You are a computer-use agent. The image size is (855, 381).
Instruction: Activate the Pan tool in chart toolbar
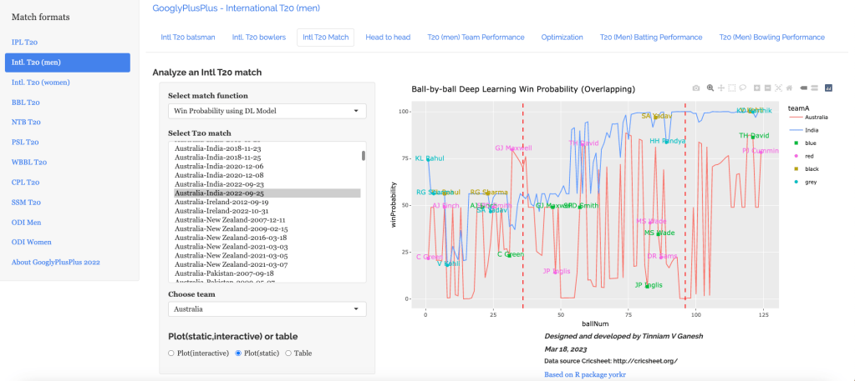[720, 88]
